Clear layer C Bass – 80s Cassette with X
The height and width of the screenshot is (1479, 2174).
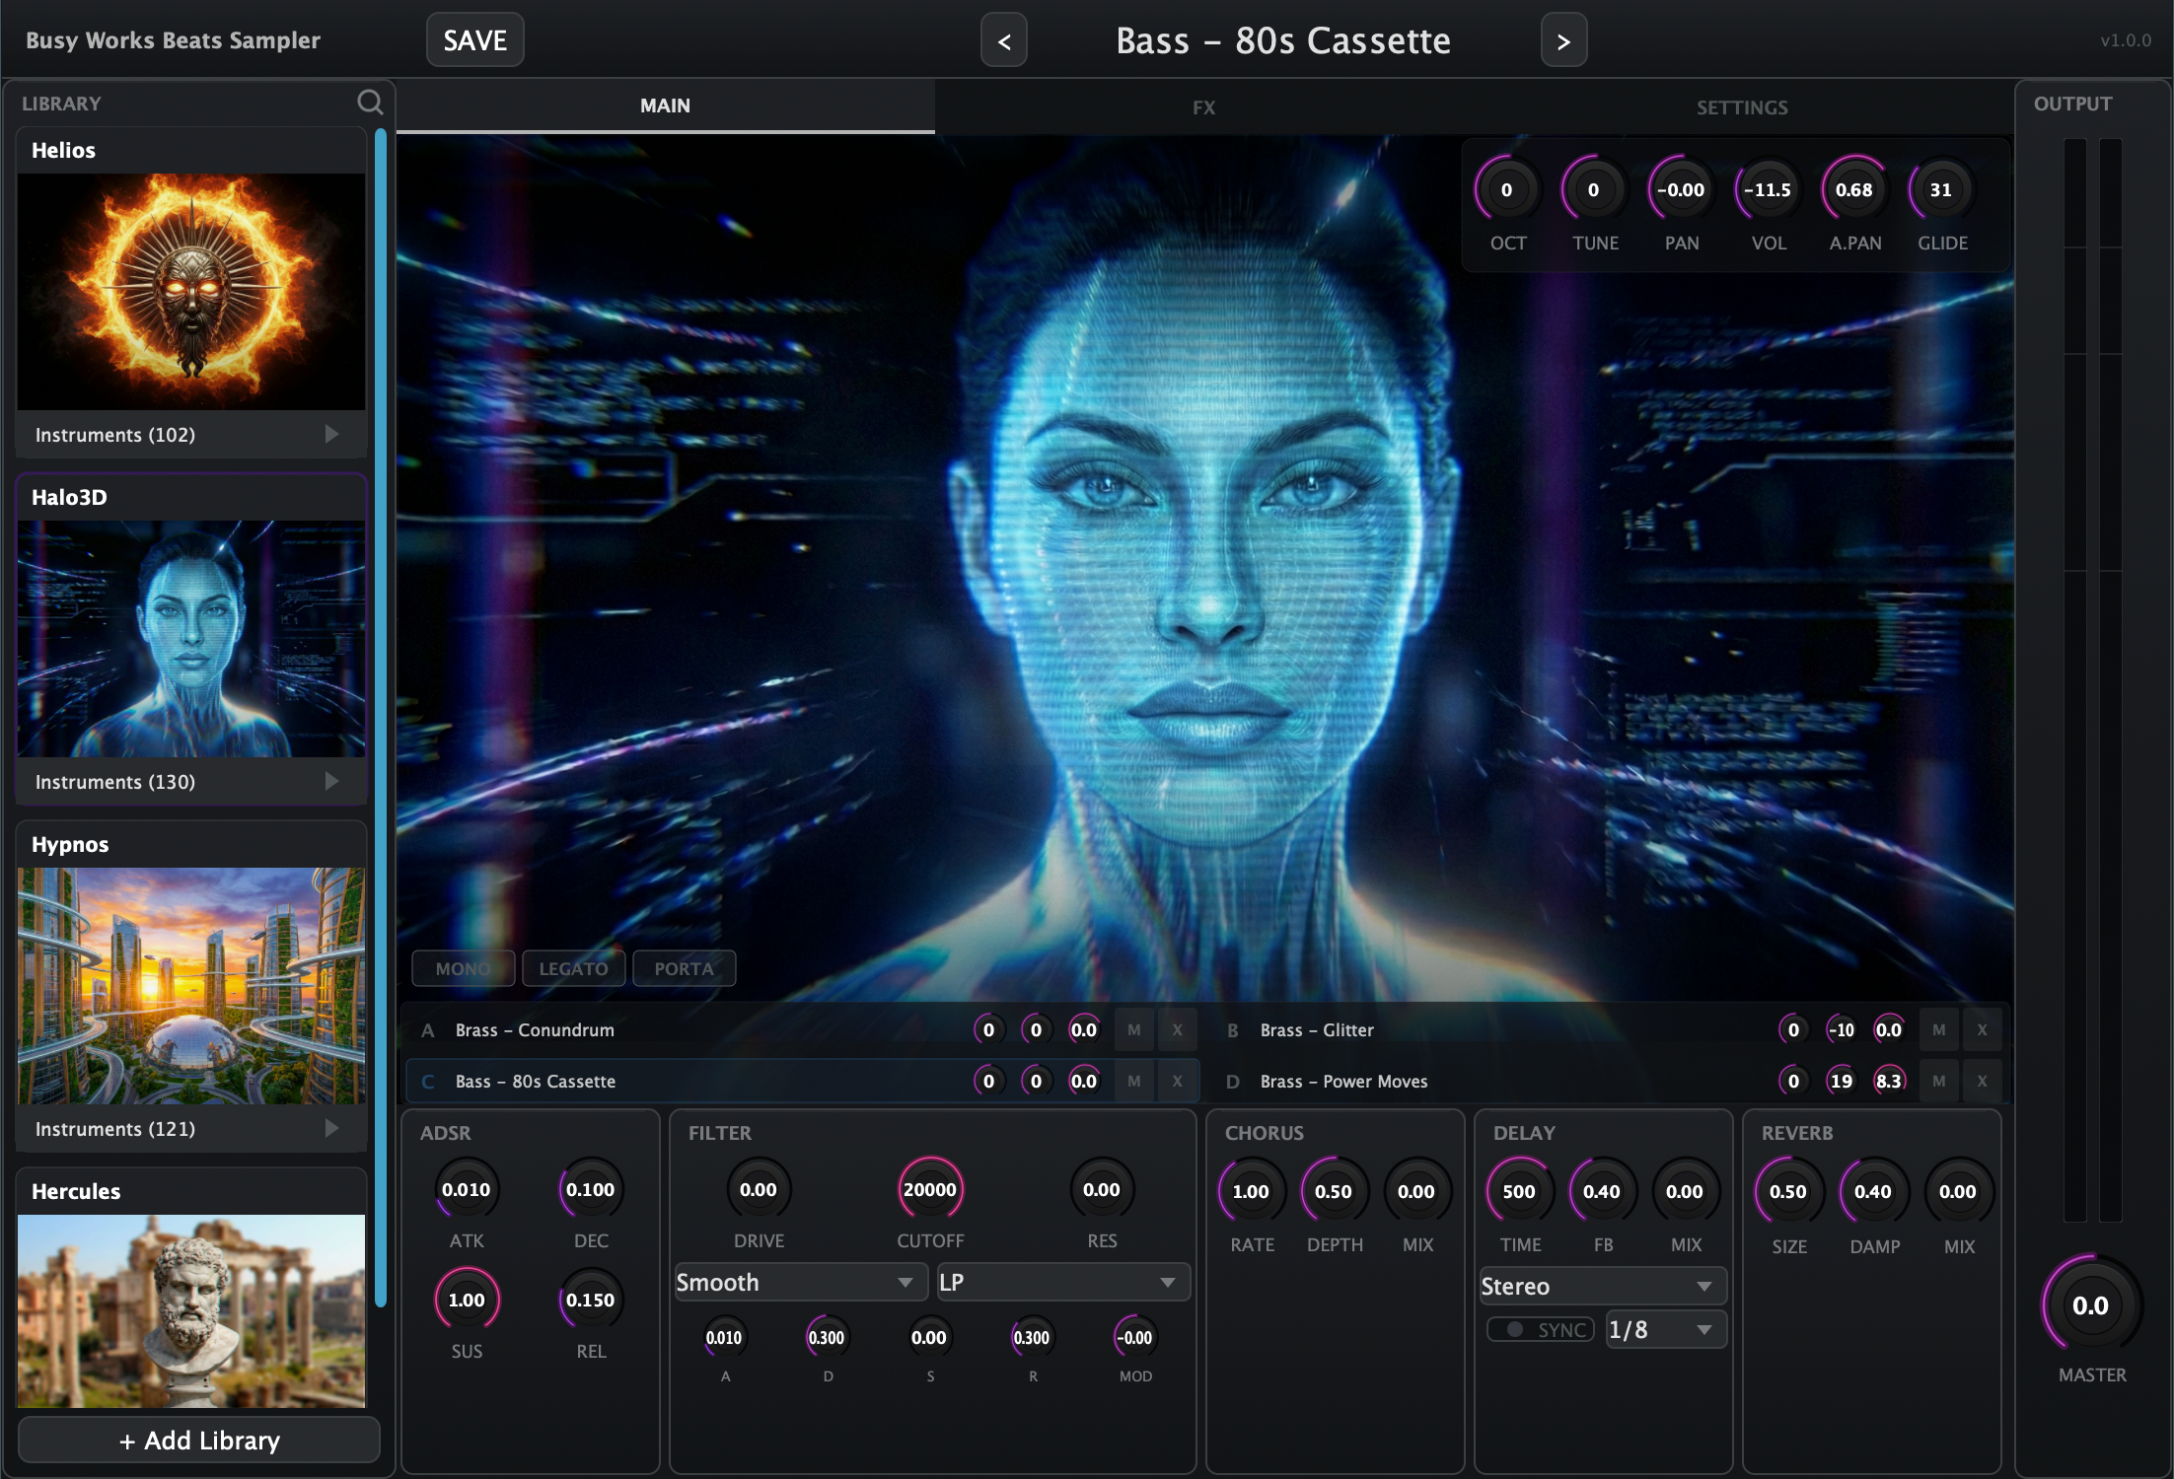1177,1081
